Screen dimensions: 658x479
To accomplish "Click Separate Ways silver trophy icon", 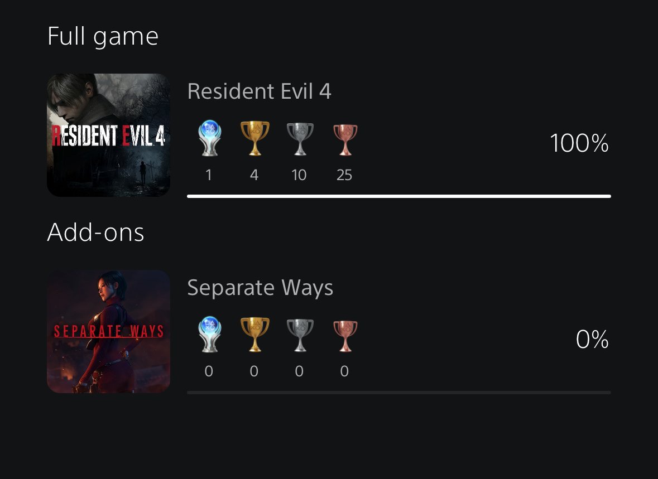I will coord(300,335).
